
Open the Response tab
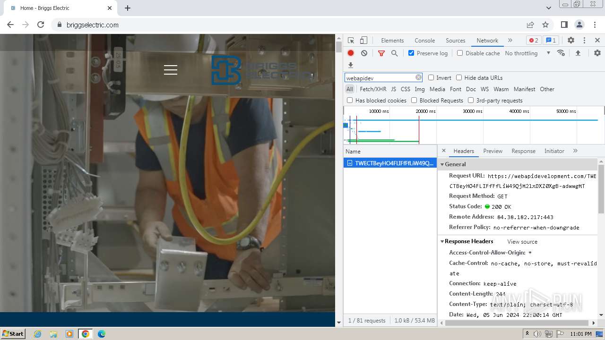[x=523, y=151]
